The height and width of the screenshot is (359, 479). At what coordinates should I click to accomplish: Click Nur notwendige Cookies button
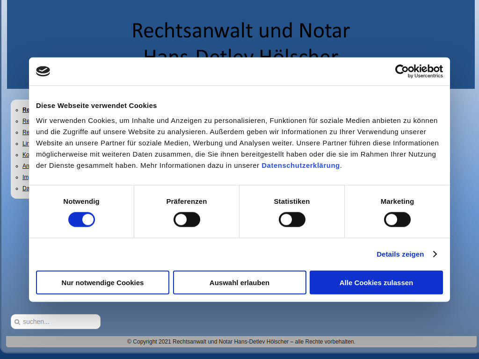tap(102, 282)
